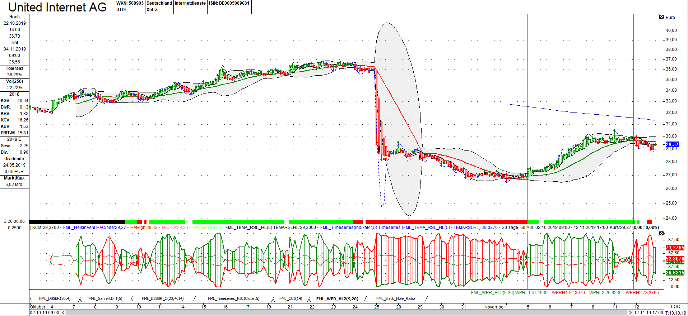Image resolution: width=688 pixels, height=316 pixels.
Task: Click the KUV row value 1,53
Action: [24, 126]
